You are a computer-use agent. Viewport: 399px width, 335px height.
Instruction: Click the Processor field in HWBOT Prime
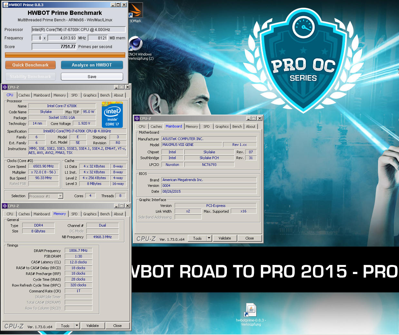pyautogui.click(x=79, y=29)
